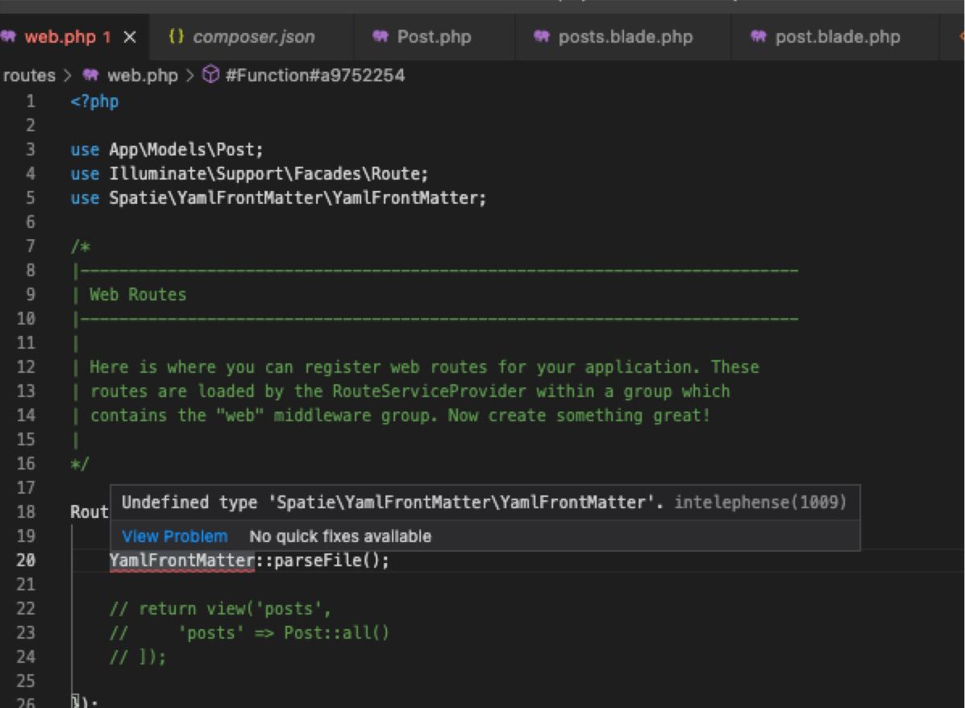The width and height of the screenshot is (965, 708).
Task: Close the web.php editor tab
Action: coord(131,37)
